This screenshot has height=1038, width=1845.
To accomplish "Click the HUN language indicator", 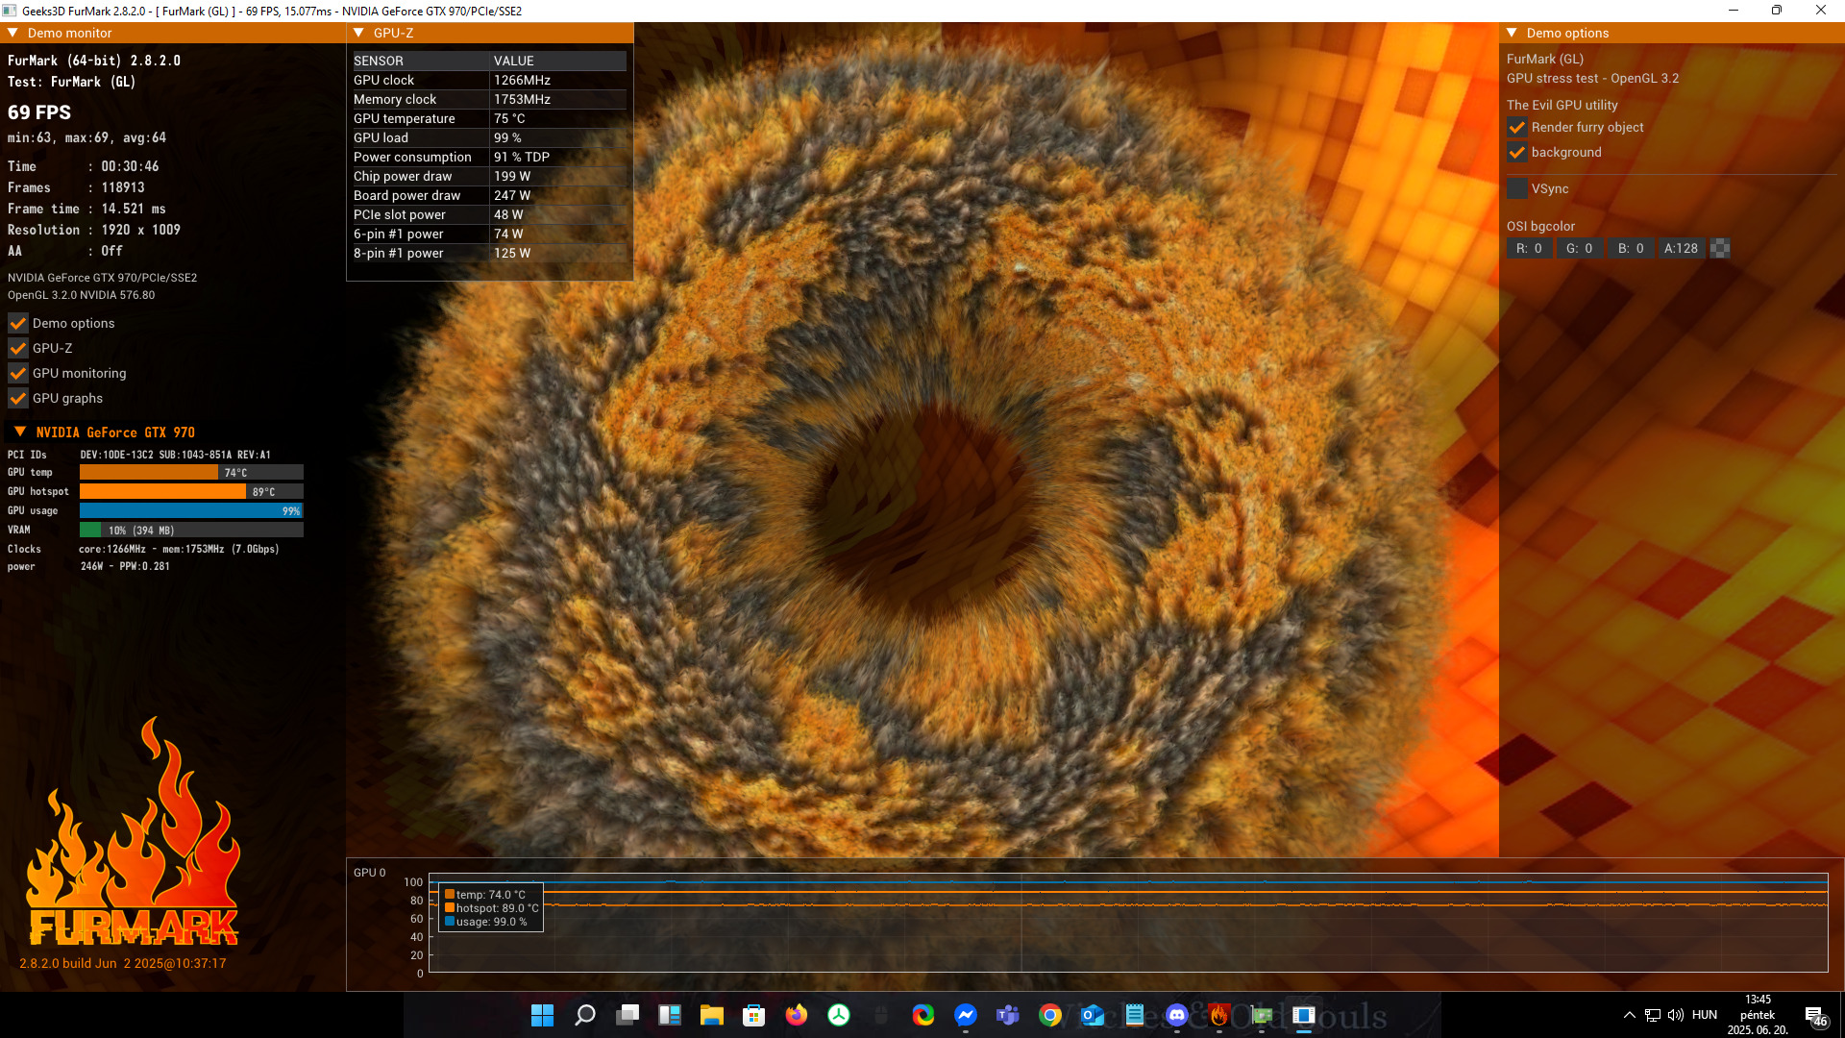I will pyautogui.click(x=1704, y=1015).
